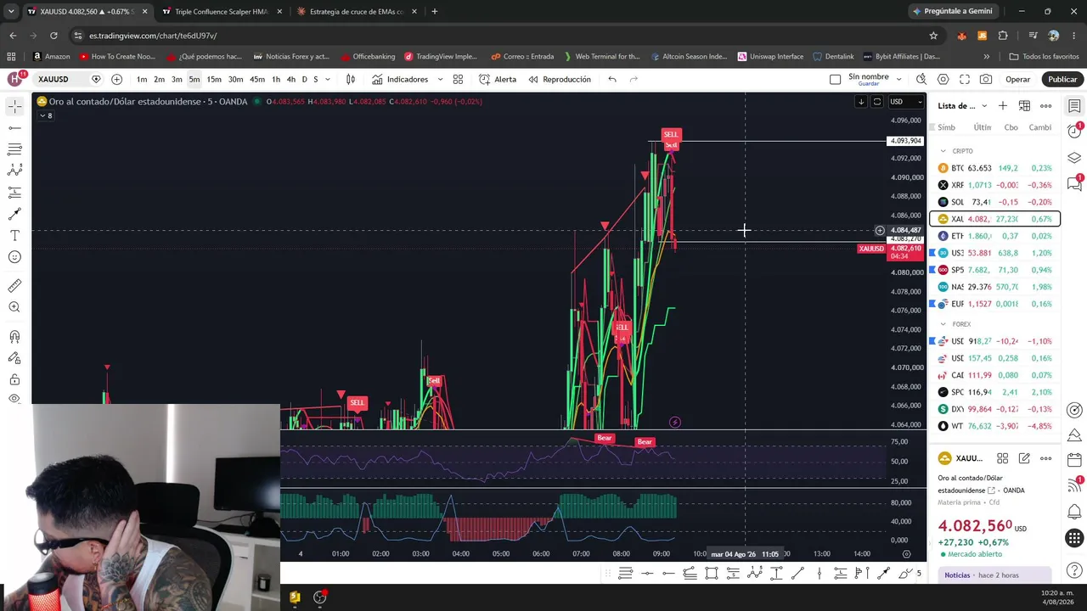
Task: Hide all drawings with eye icon
Action: 14,399
